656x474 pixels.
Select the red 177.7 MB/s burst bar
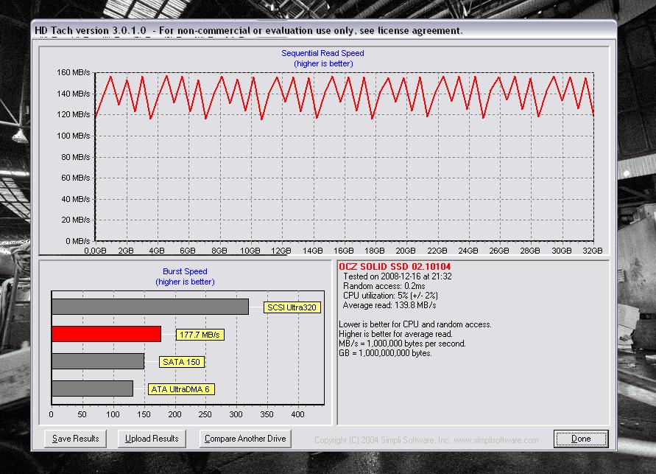(x=106, y=334)
